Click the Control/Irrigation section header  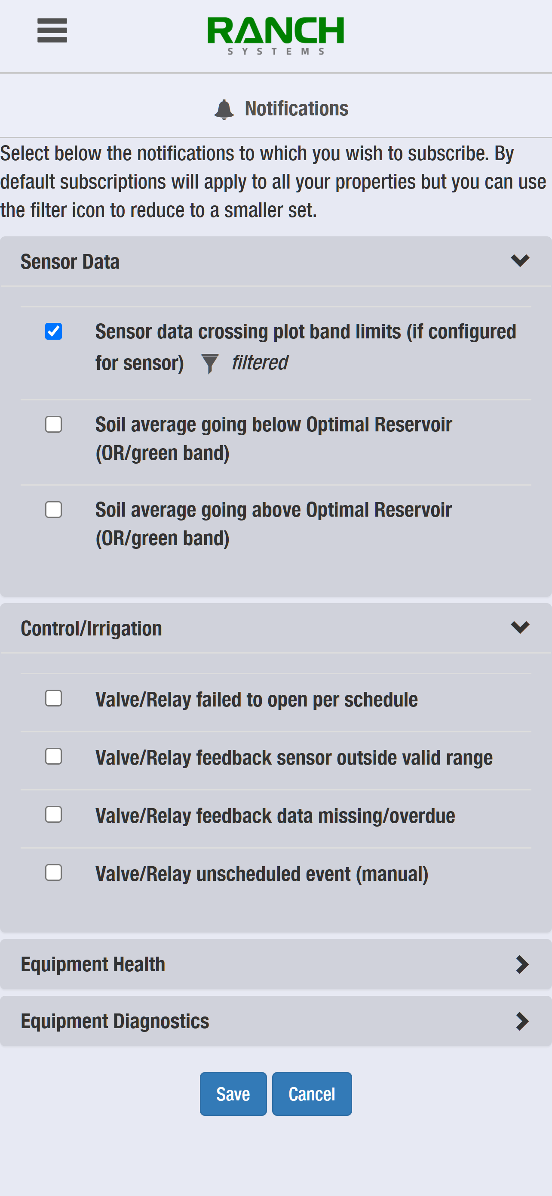pyautogui.click(x=276, y=628)
